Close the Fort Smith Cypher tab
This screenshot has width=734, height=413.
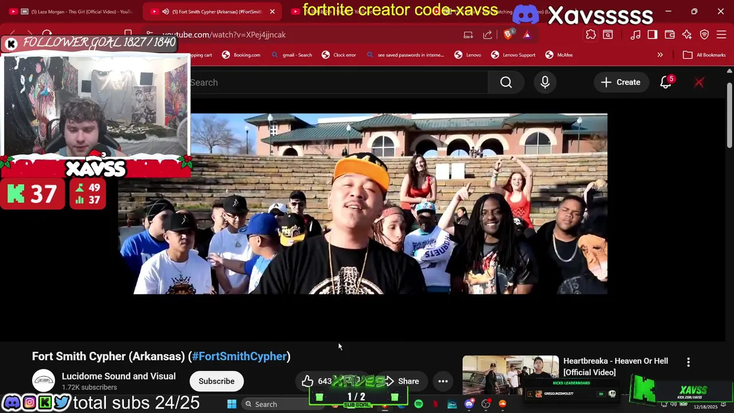(272, 11)
